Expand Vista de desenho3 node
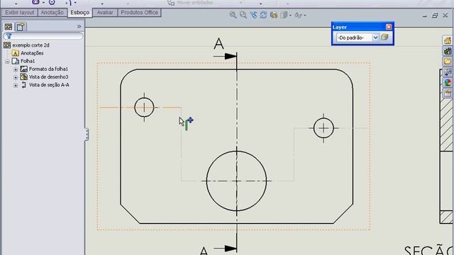Image resolution: width=454 pixels, height=255 pixels. [x=16, y=77]
